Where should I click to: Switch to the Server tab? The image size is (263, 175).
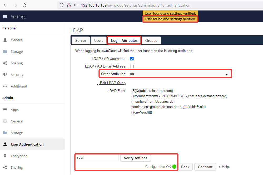[81, 40]
